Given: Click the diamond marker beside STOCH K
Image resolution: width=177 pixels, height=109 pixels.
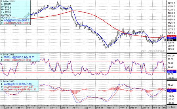Looking at the screenshot, I should pyautogui.click(x=2, y=57).
